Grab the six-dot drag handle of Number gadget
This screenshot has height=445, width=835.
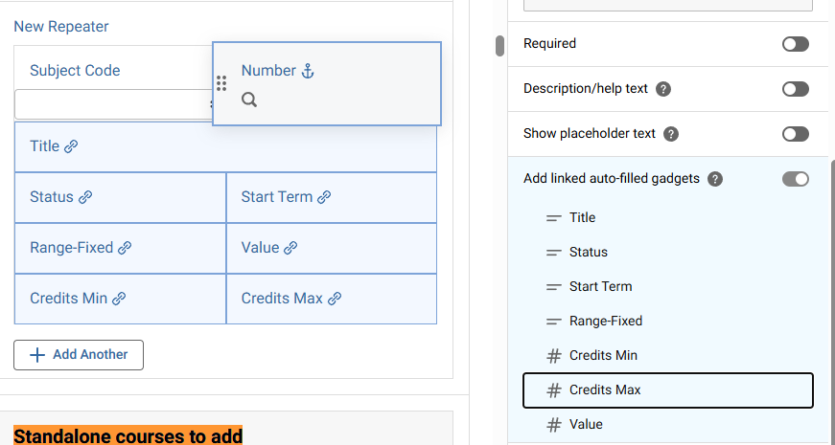tap(221, 83)
